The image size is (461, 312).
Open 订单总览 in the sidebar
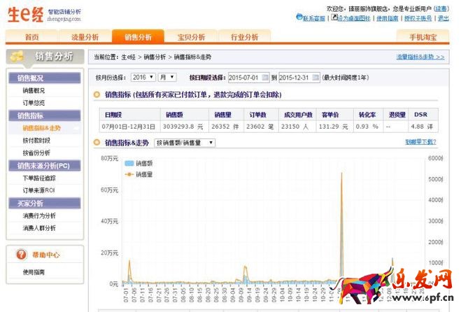click(34, 103)
